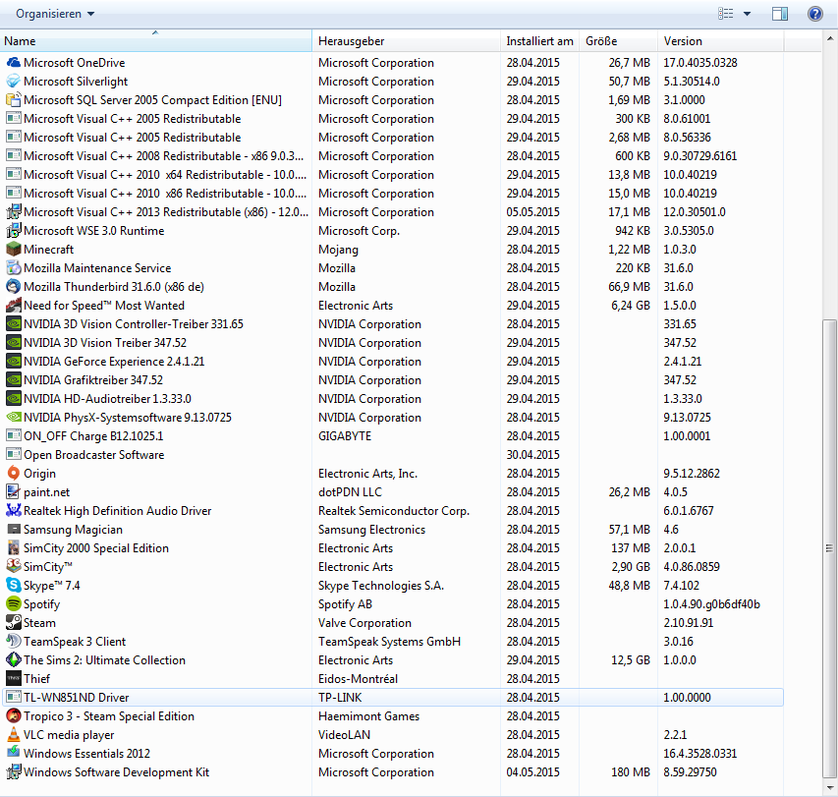
Task: Click size 12,5 GB of The Sims 2
Action: pyautogui.click(x=631, y=660)
